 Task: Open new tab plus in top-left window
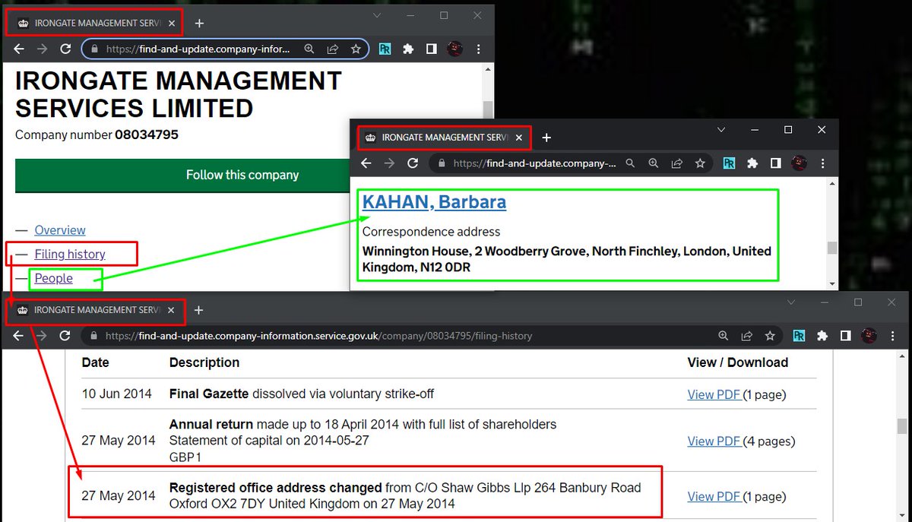(x=199, y=23)
